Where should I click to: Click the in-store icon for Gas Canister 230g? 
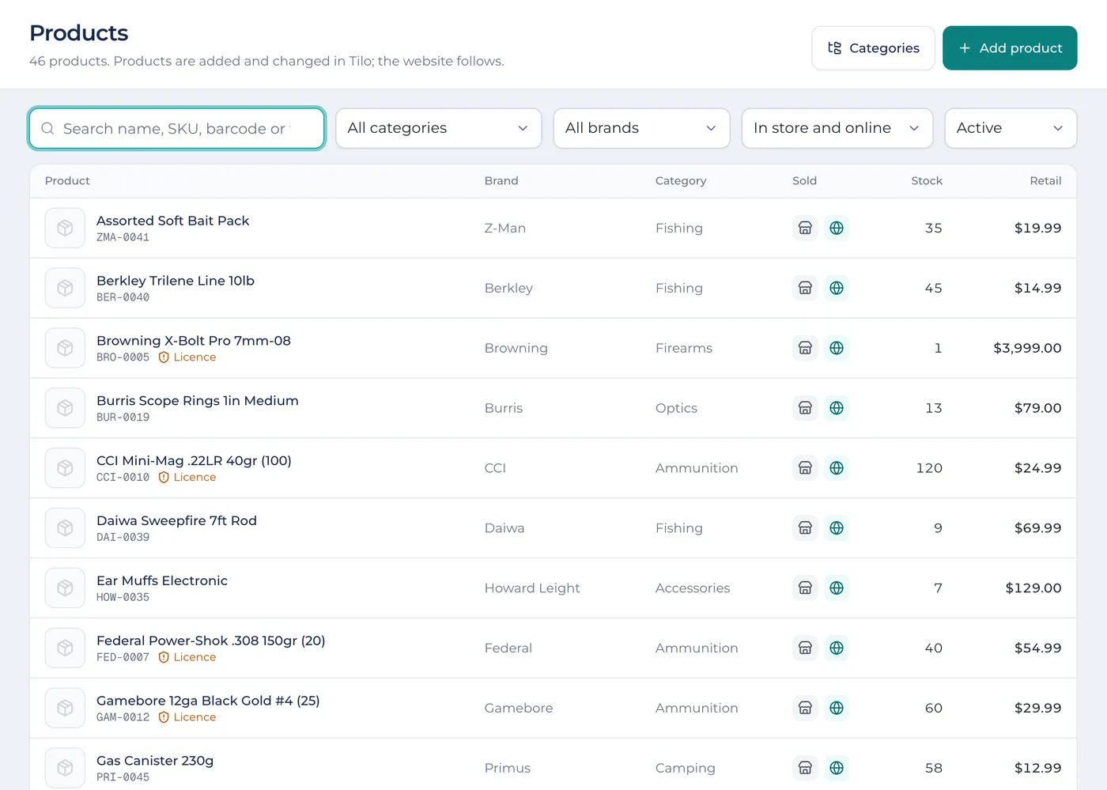[805, 768]
